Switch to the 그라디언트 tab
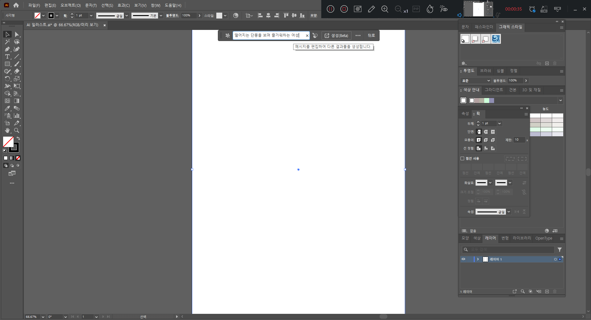Image resolution: width=591 pixels, height=320 pixels. point(494,90)
